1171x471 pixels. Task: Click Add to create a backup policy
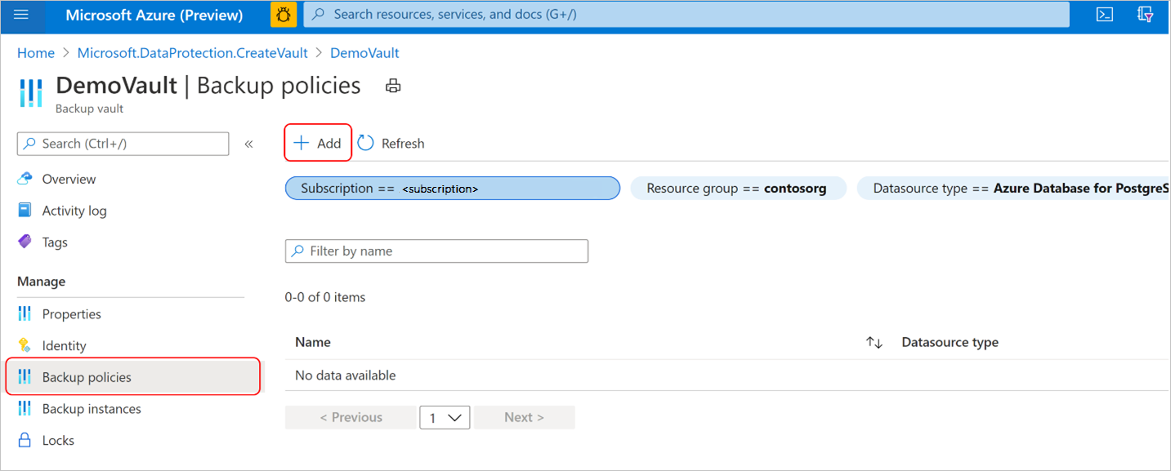[318, 143]
